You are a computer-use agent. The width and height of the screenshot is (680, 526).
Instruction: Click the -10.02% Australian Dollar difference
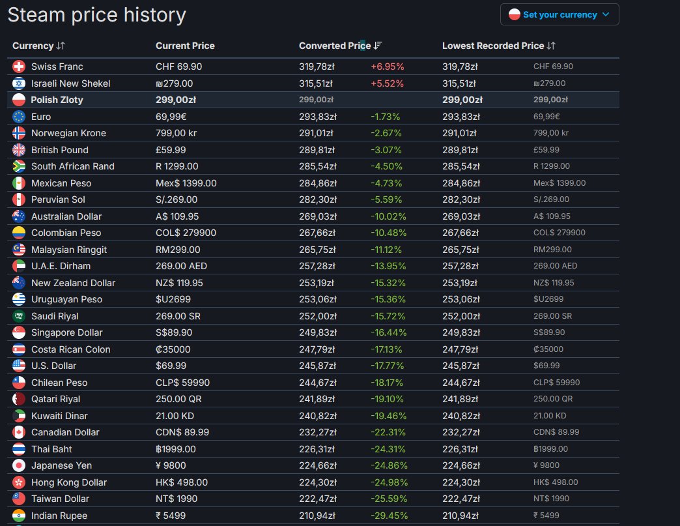(389, 216)
